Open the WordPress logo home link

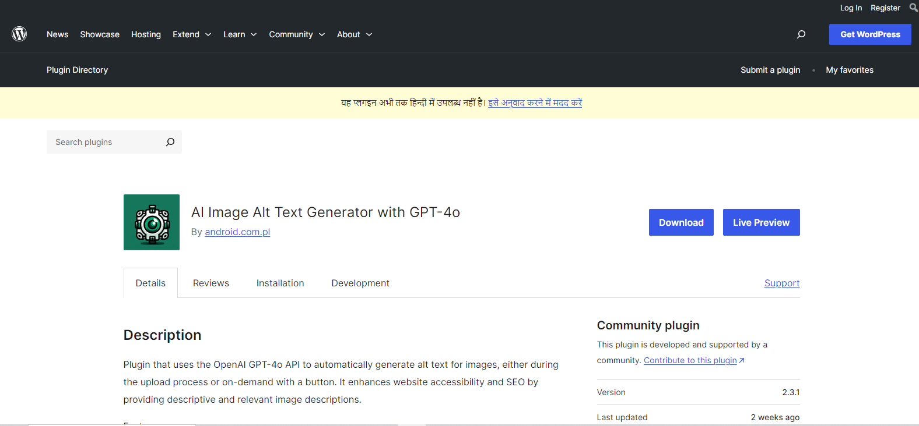19,34
